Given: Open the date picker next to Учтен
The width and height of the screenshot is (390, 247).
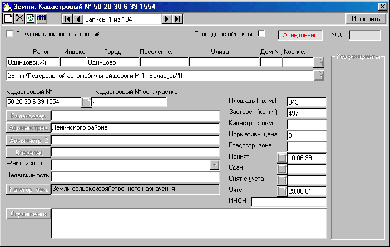Looking at the screenshot, I should coord(282,191).
